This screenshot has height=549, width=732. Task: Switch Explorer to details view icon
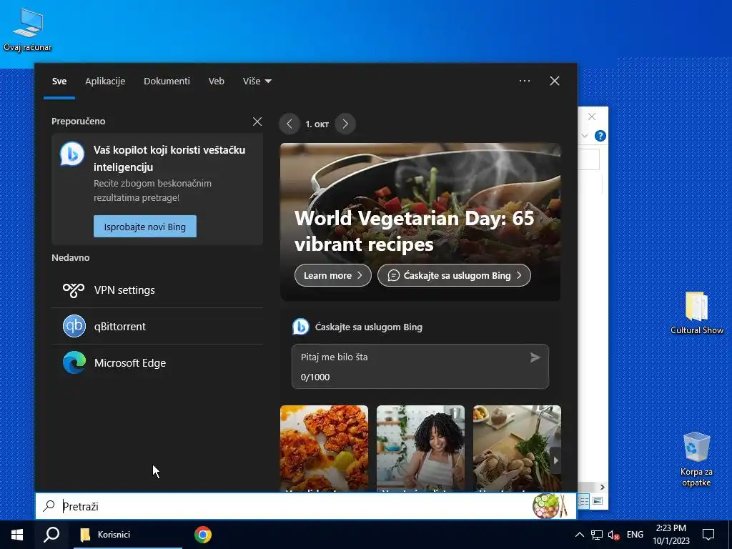[583, 502]
